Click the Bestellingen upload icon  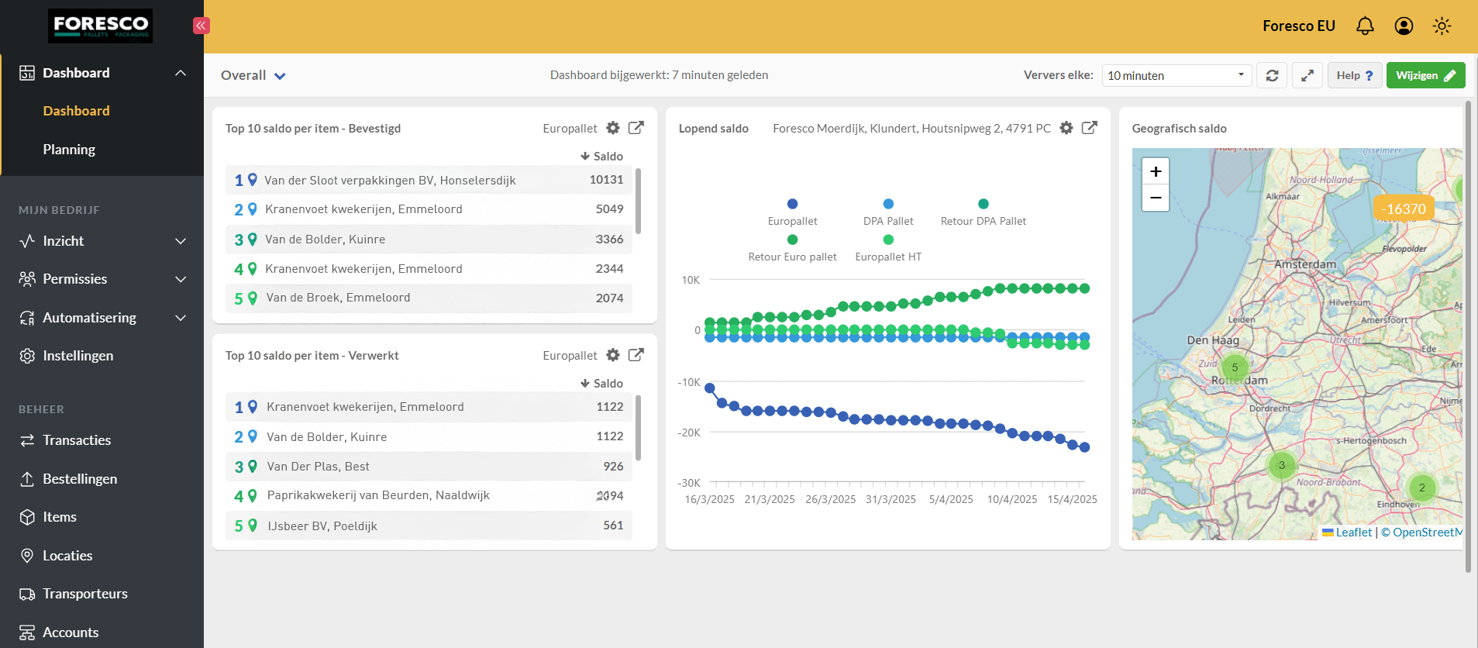point(27,479)
